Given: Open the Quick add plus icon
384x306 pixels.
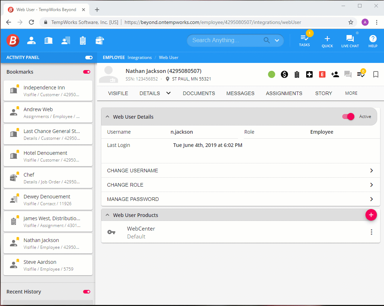Looking at the screenshot, I should (x=327, y=41).
